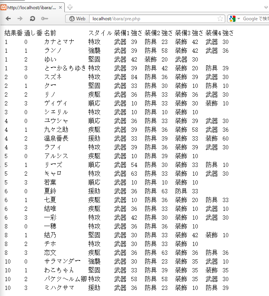Click 強襲 style in サラマンダー row
269x296 pixels.
(x=94, y=262)
